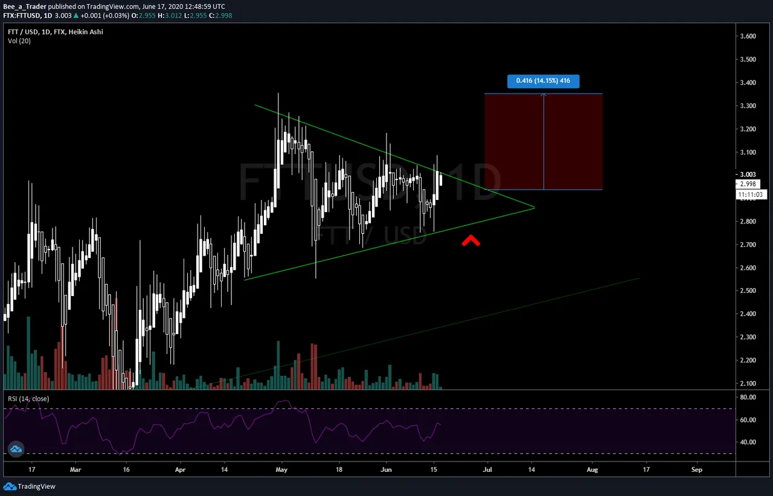Select the Vol (20) indicator label
Image resolution: width=773 pixels, height=496 pixels.
21,40
